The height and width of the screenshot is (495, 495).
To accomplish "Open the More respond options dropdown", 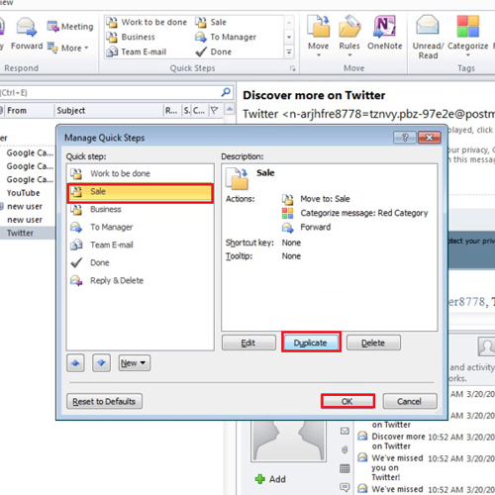I will pos(68,48).
